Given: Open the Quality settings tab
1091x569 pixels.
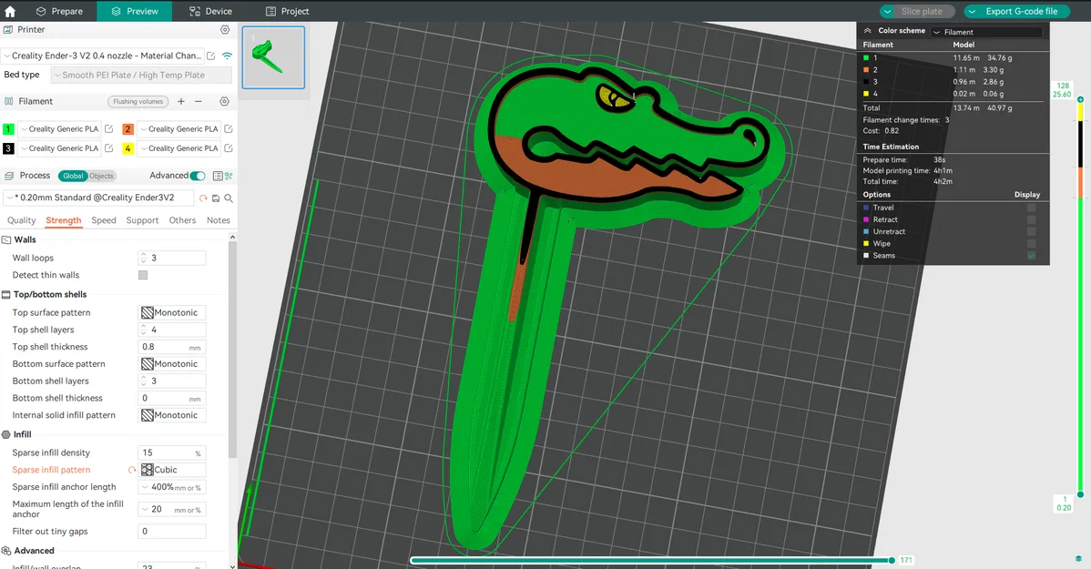Looking at the screenshot, I should coord(22,220).
